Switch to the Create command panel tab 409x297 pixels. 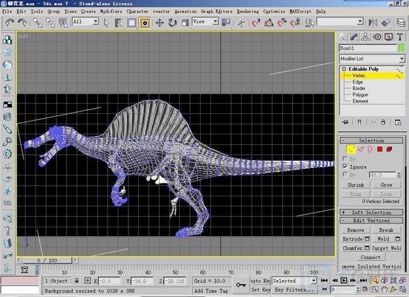pyautogui.click(x=343, y=37)
